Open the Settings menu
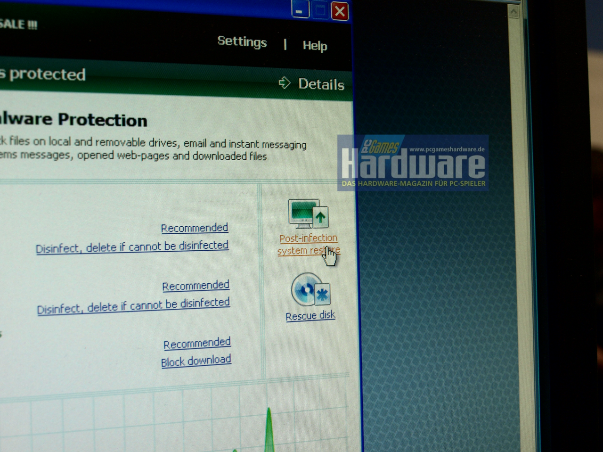 242,42
